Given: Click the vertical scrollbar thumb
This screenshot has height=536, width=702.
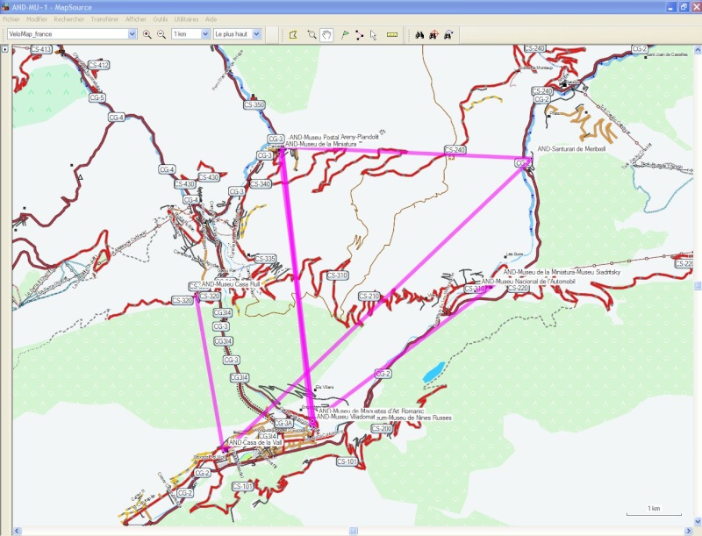Looking at the screenshot, I should (x=698, y=285).
